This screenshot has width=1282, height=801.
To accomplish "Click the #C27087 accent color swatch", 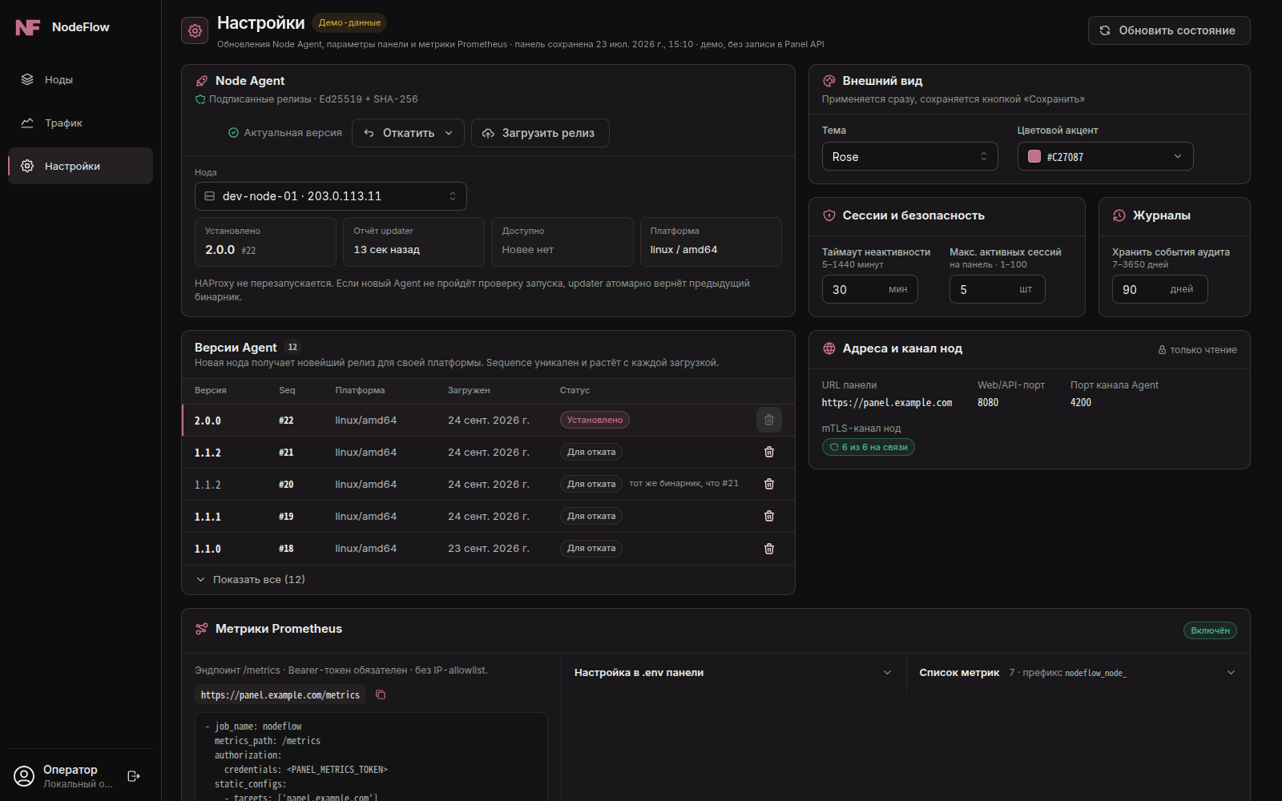I will click(x=1034, y=156).
